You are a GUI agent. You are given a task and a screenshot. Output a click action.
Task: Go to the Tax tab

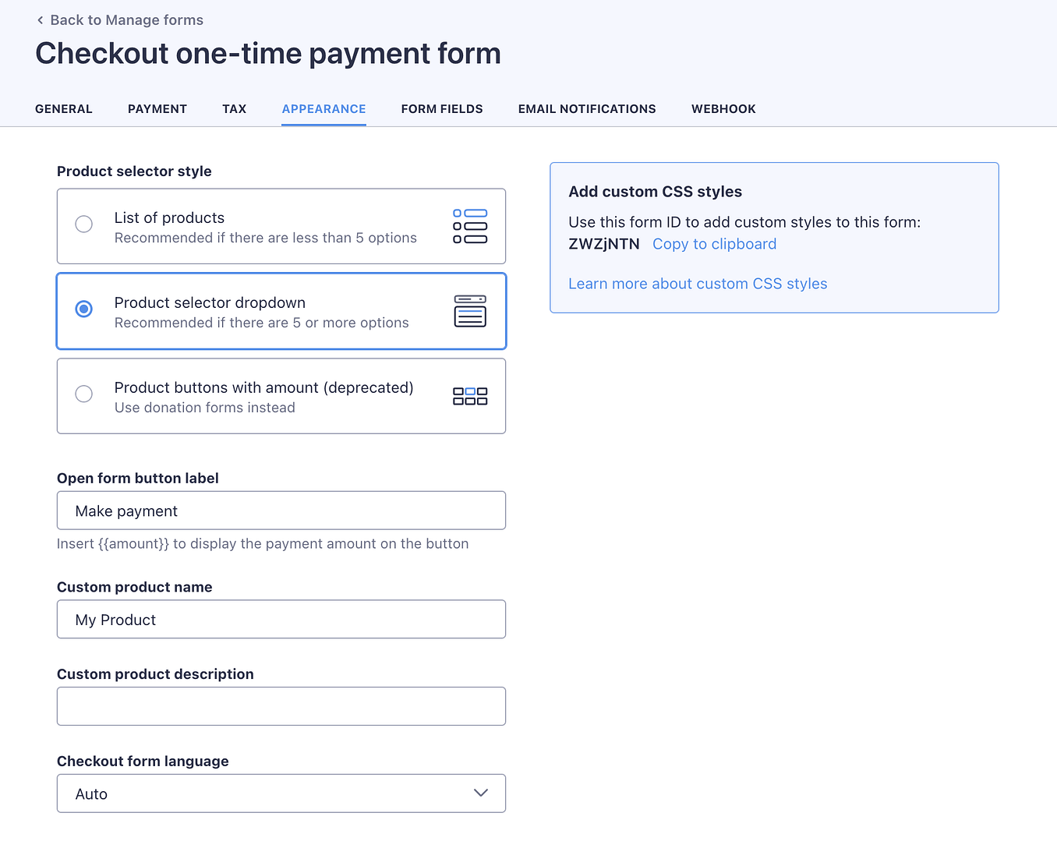coord(234,109)
